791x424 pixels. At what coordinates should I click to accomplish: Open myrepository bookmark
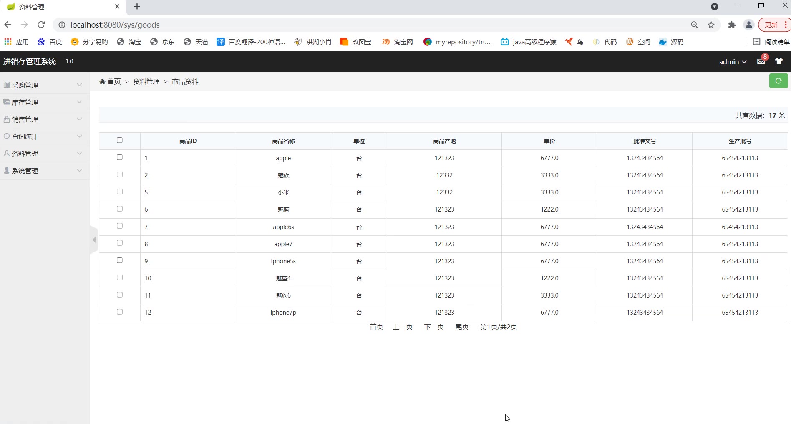click(x=458, y=42)
